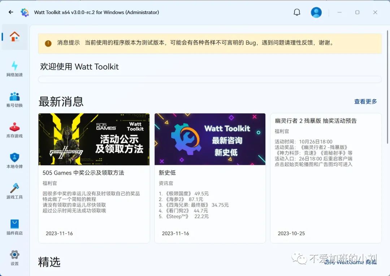
Task: Open the 查看更多 link for latest news
Action: [365, 101]
